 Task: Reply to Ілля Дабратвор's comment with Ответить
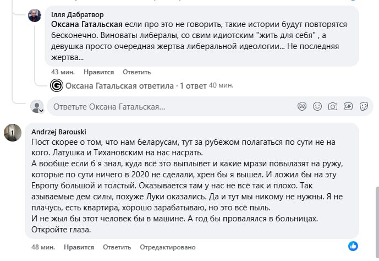point(133,72)
